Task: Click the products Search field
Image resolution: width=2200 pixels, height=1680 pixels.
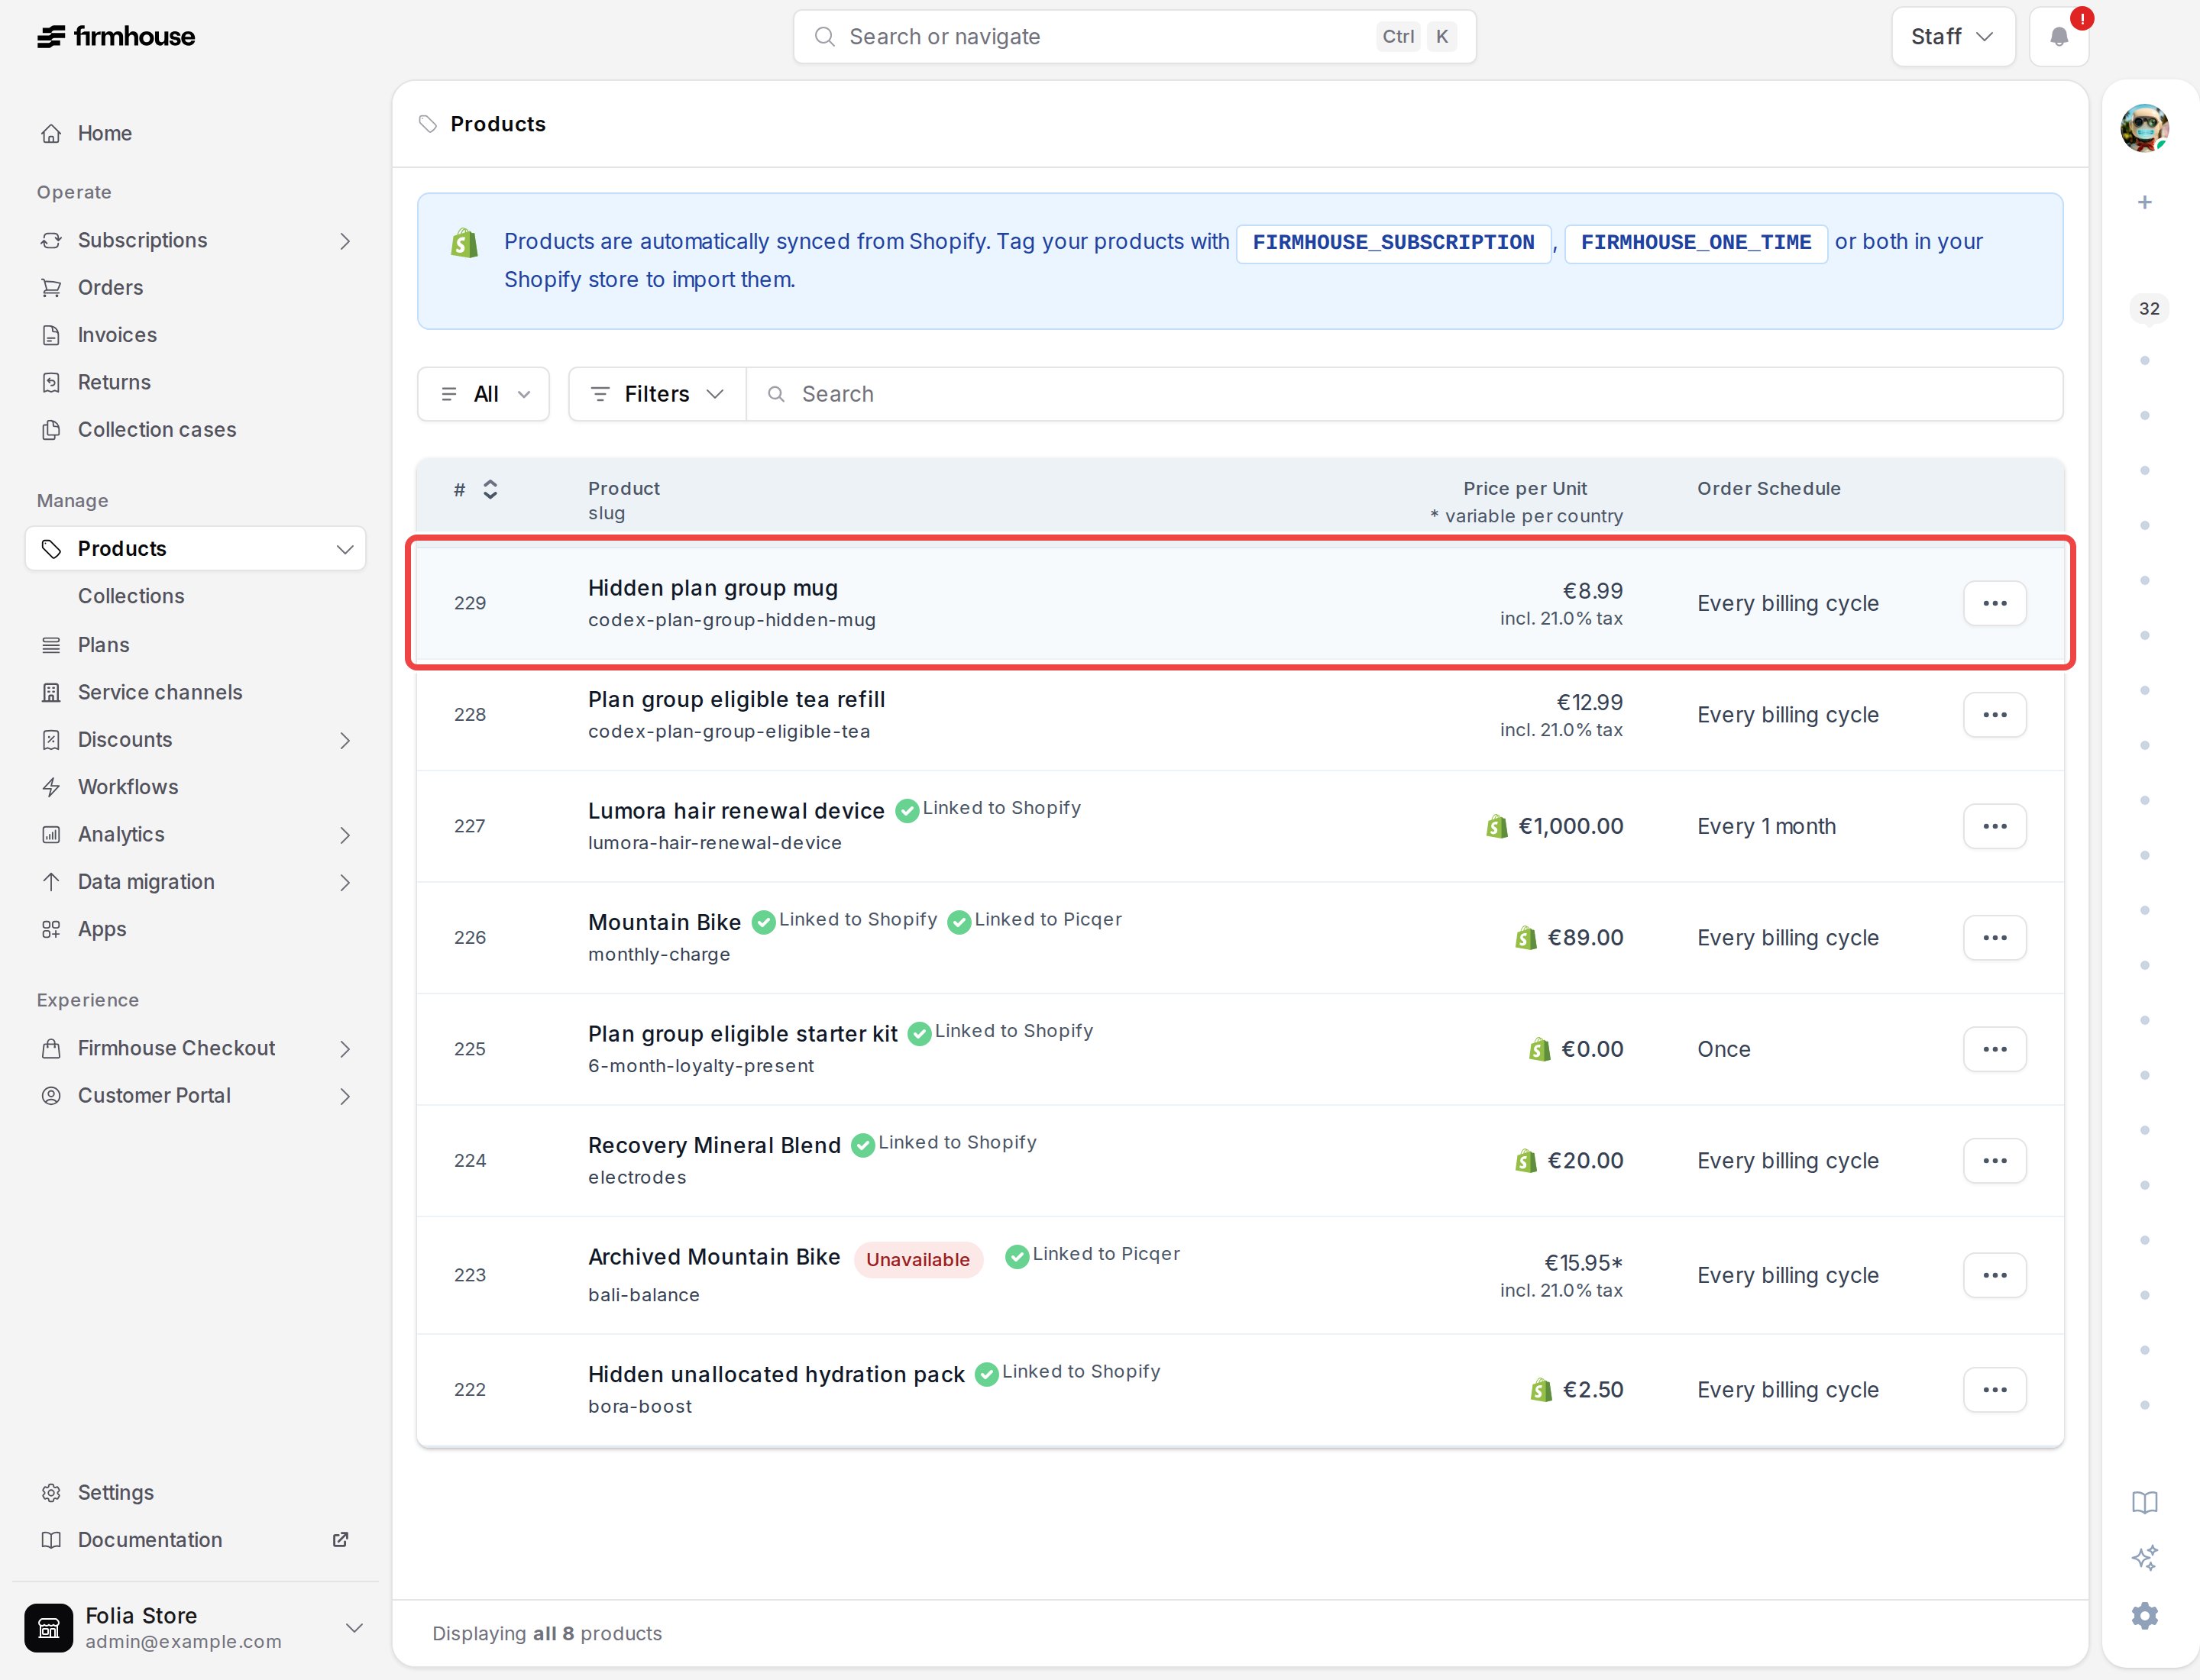Action: tap(1403, 394)
